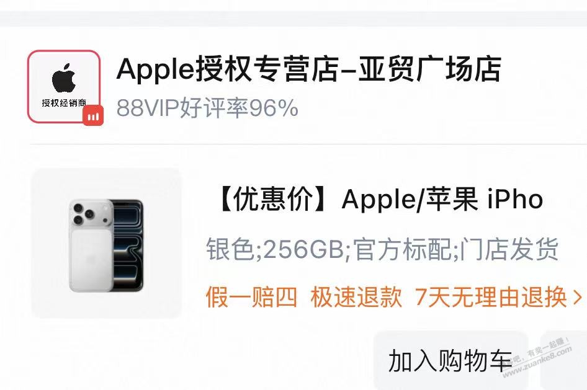587x390 pixels.
Task: Open the silver iPhone product thumbnail
Action: click(x=106, y=243)
